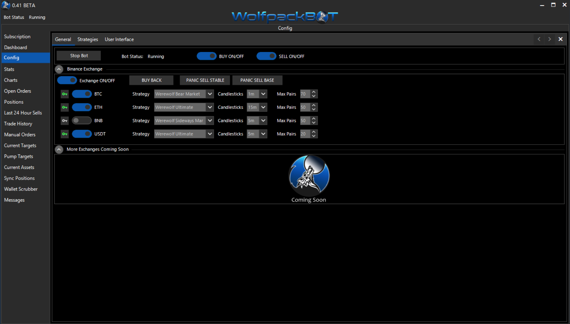Image resolution: width=570 pixels, height=324 pixels.
Task: Open Subscription in the sidebar
Action: pyautogui.click(x=17, y=37)
